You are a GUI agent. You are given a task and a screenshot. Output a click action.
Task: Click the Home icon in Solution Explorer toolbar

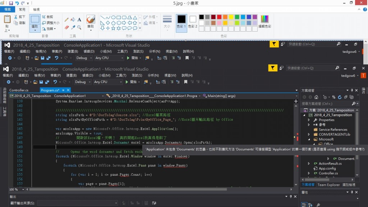click(316, 97)
